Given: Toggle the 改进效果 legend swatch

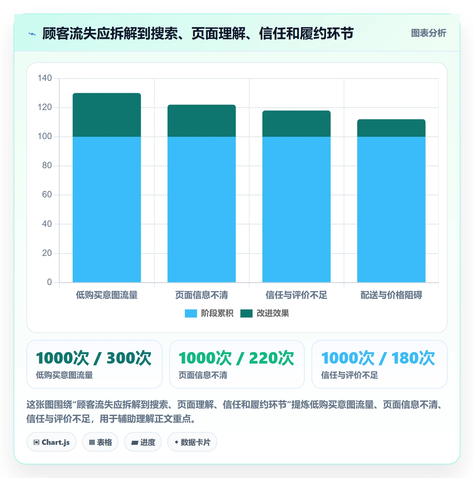Looking at the screenshot, I should (246, 313).
